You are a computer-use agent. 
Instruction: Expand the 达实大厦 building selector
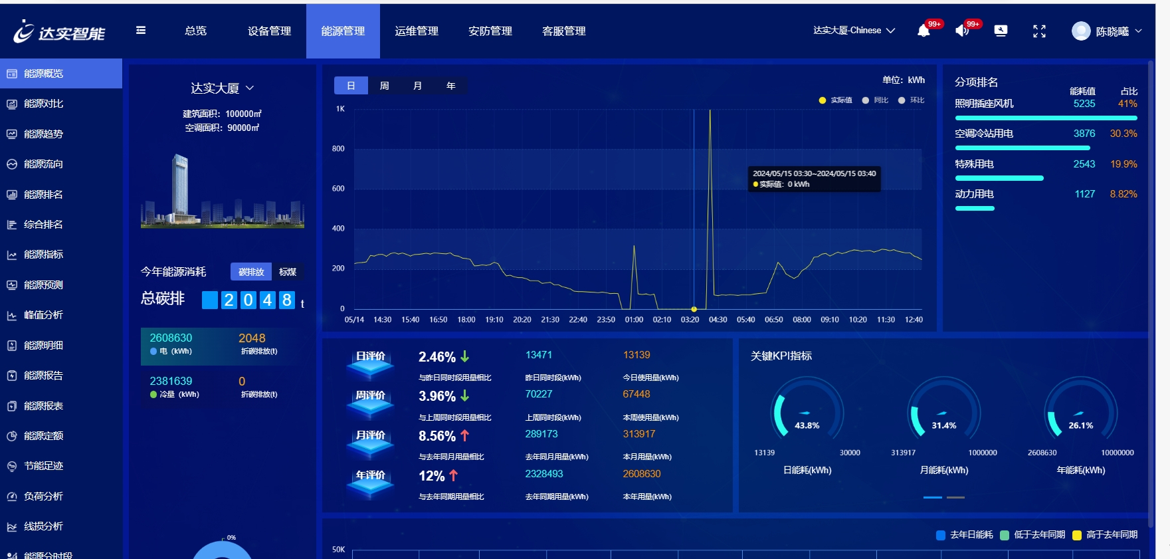coord(222,88)
